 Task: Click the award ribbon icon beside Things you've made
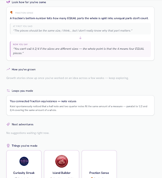[8, 146]
